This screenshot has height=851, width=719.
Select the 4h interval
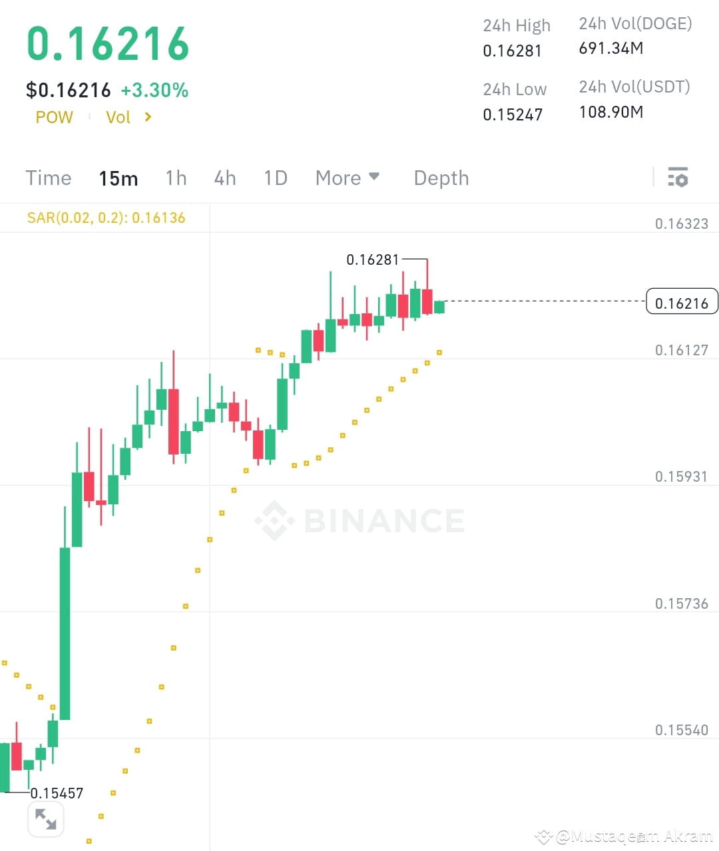224,178
